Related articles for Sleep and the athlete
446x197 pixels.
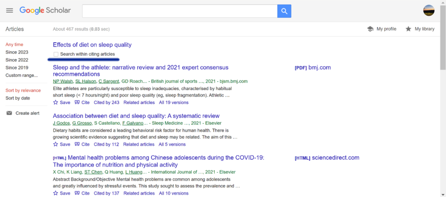(x=139, y=103)
